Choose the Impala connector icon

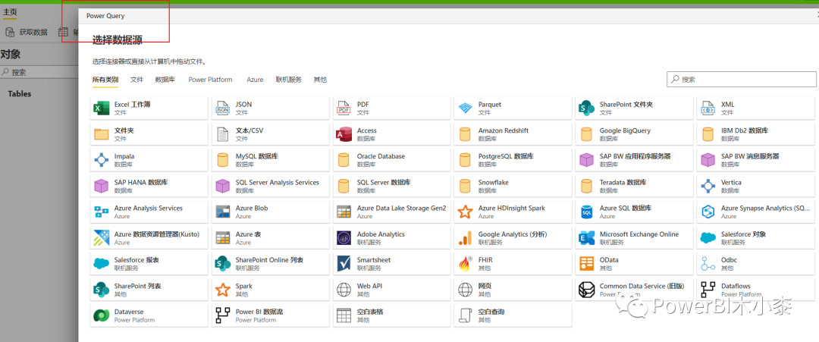click(x=101, y=160)
